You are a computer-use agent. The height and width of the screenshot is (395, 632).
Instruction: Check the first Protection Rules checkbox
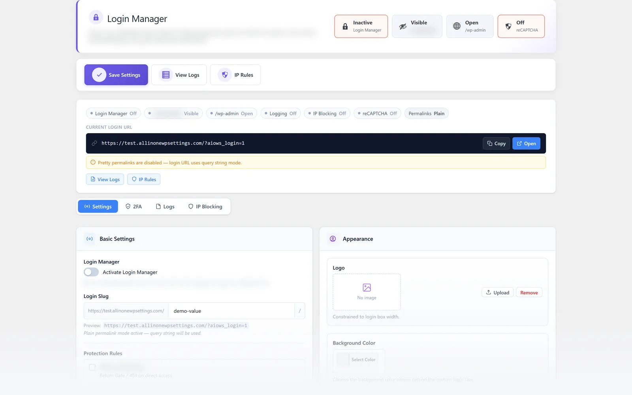point(92,367)
